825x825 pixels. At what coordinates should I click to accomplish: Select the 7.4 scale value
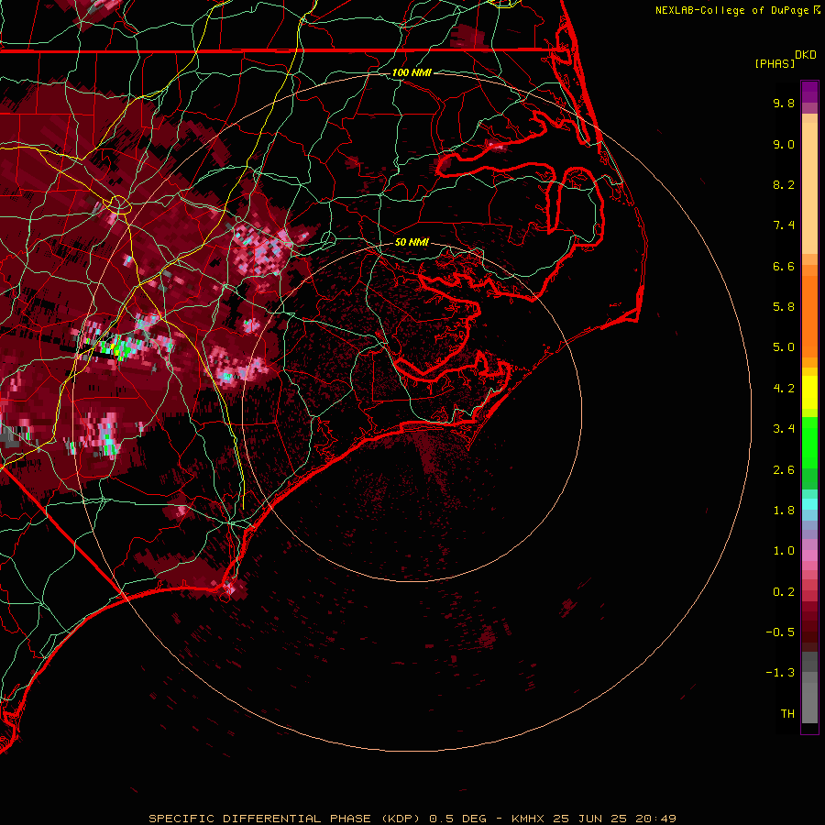click(784, 225)
